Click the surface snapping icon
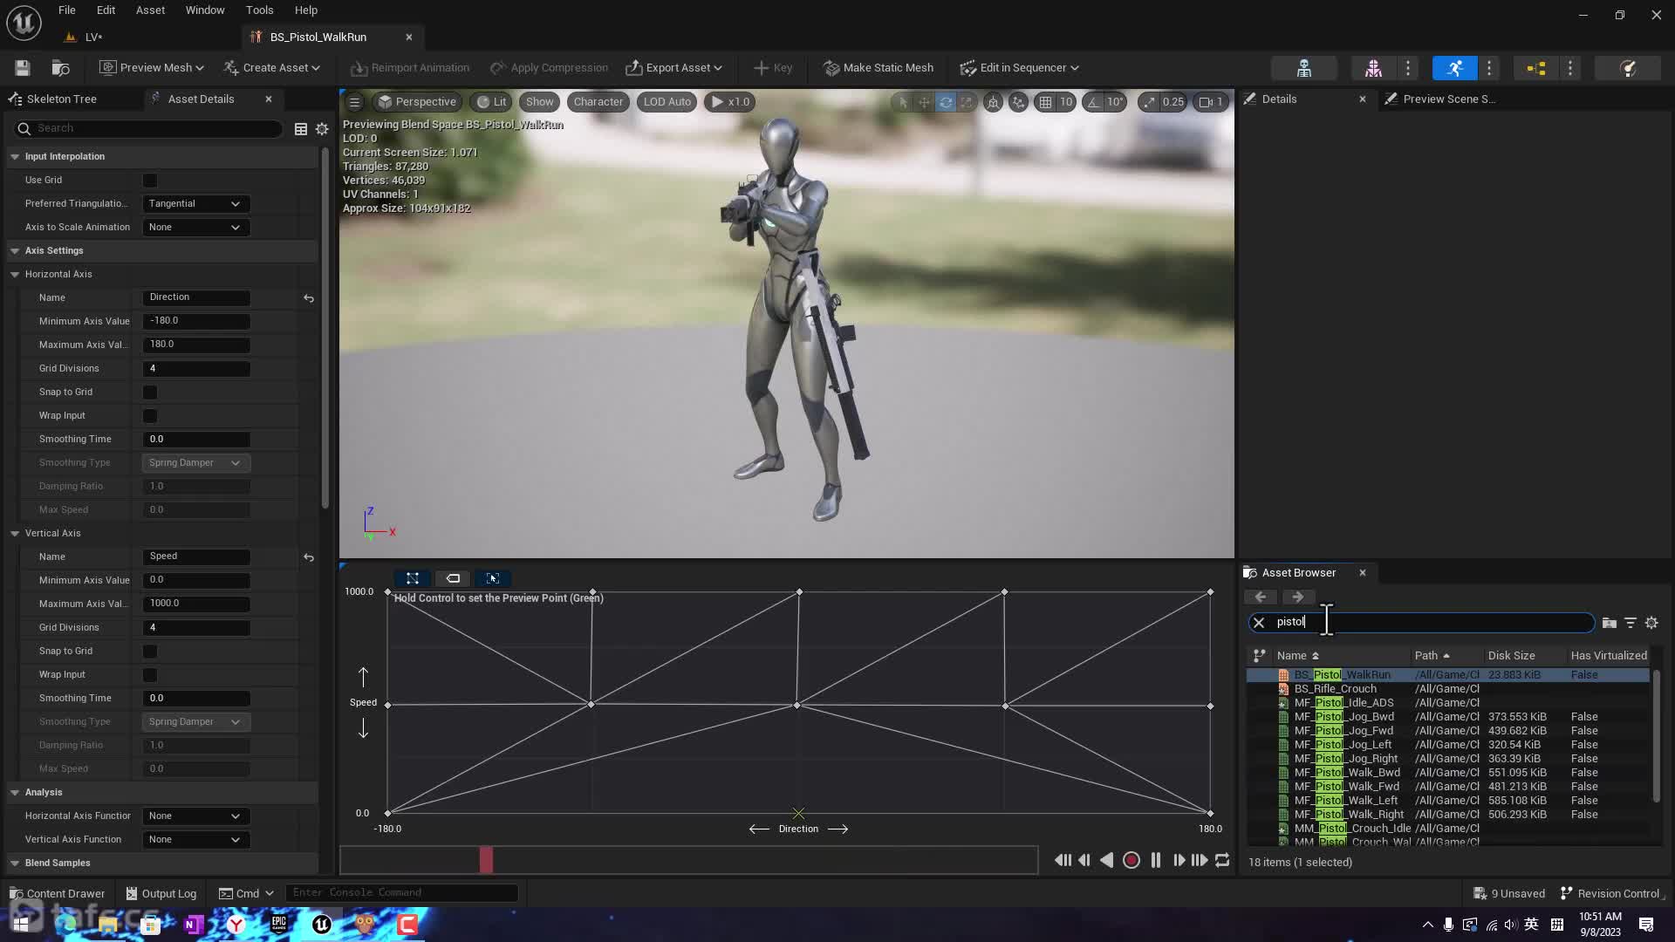Image resolution: width=1675 pixels, height=942 pixels. pyautogui.click(x=1018, y=102)
